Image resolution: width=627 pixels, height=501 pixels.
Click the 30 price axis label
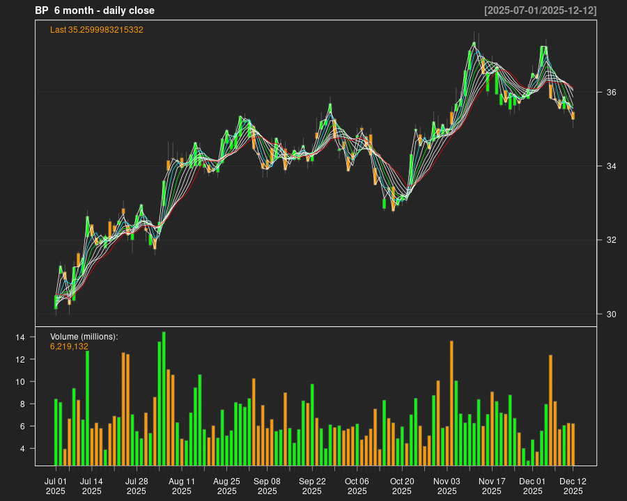(611, 315)
